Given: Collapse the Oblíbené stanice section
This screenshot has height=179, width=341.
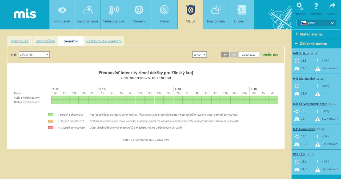Looking at the screenshot, I should pyautogui.click(x=313, y=44).
